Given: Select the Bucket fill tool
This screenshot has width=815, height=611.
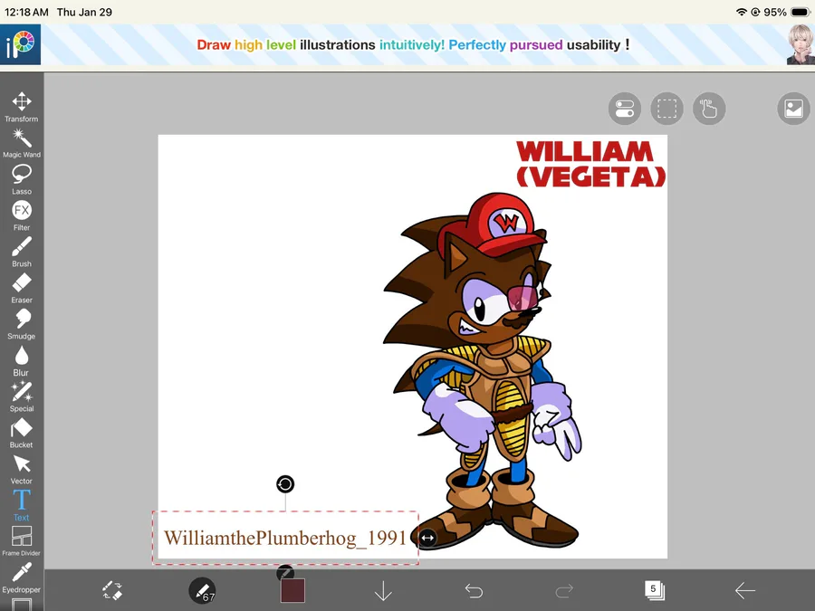Looking at the screenshot, I should 22,434.
